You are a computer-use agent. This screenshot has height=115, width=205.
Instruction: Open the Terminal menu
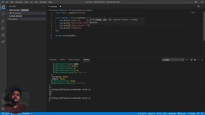[x=43, y=2]
